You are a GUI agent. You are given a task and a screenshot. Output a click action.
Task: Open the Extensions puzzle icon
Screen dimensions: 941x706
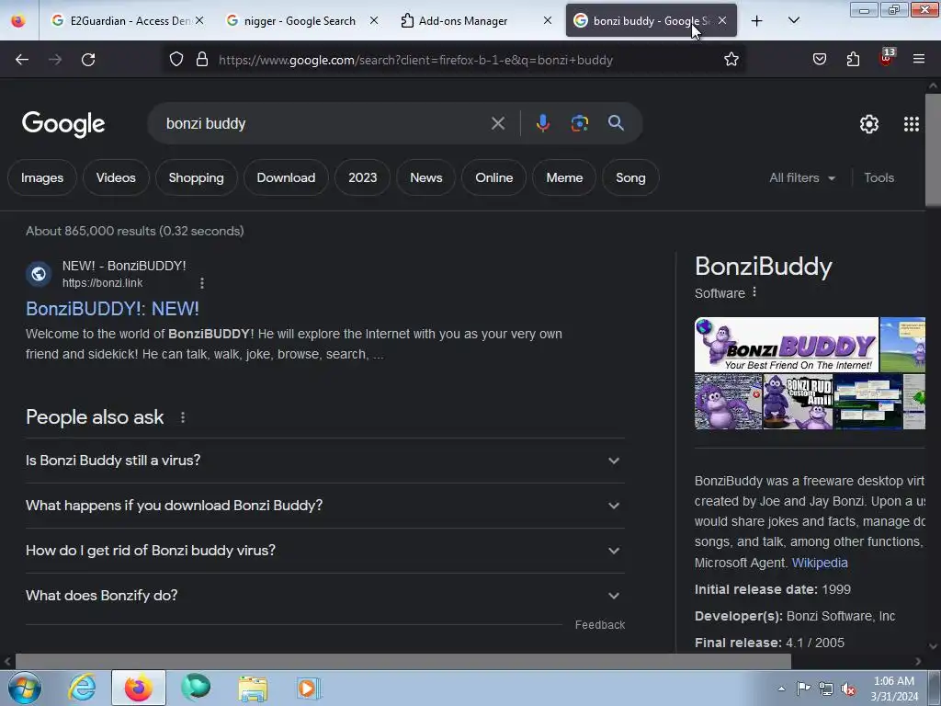pyautogui.click(x=853, y=60)
